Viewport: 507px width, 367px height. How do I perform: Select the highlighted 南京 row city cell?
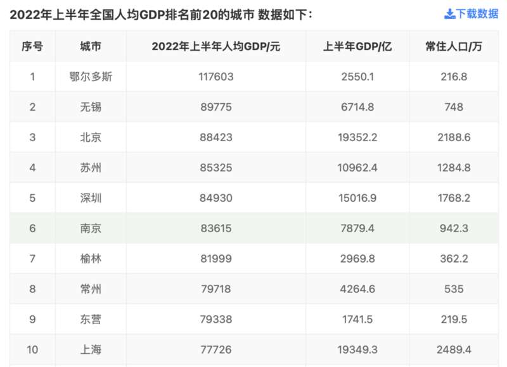pyautogui.click(x=91, y=228)
